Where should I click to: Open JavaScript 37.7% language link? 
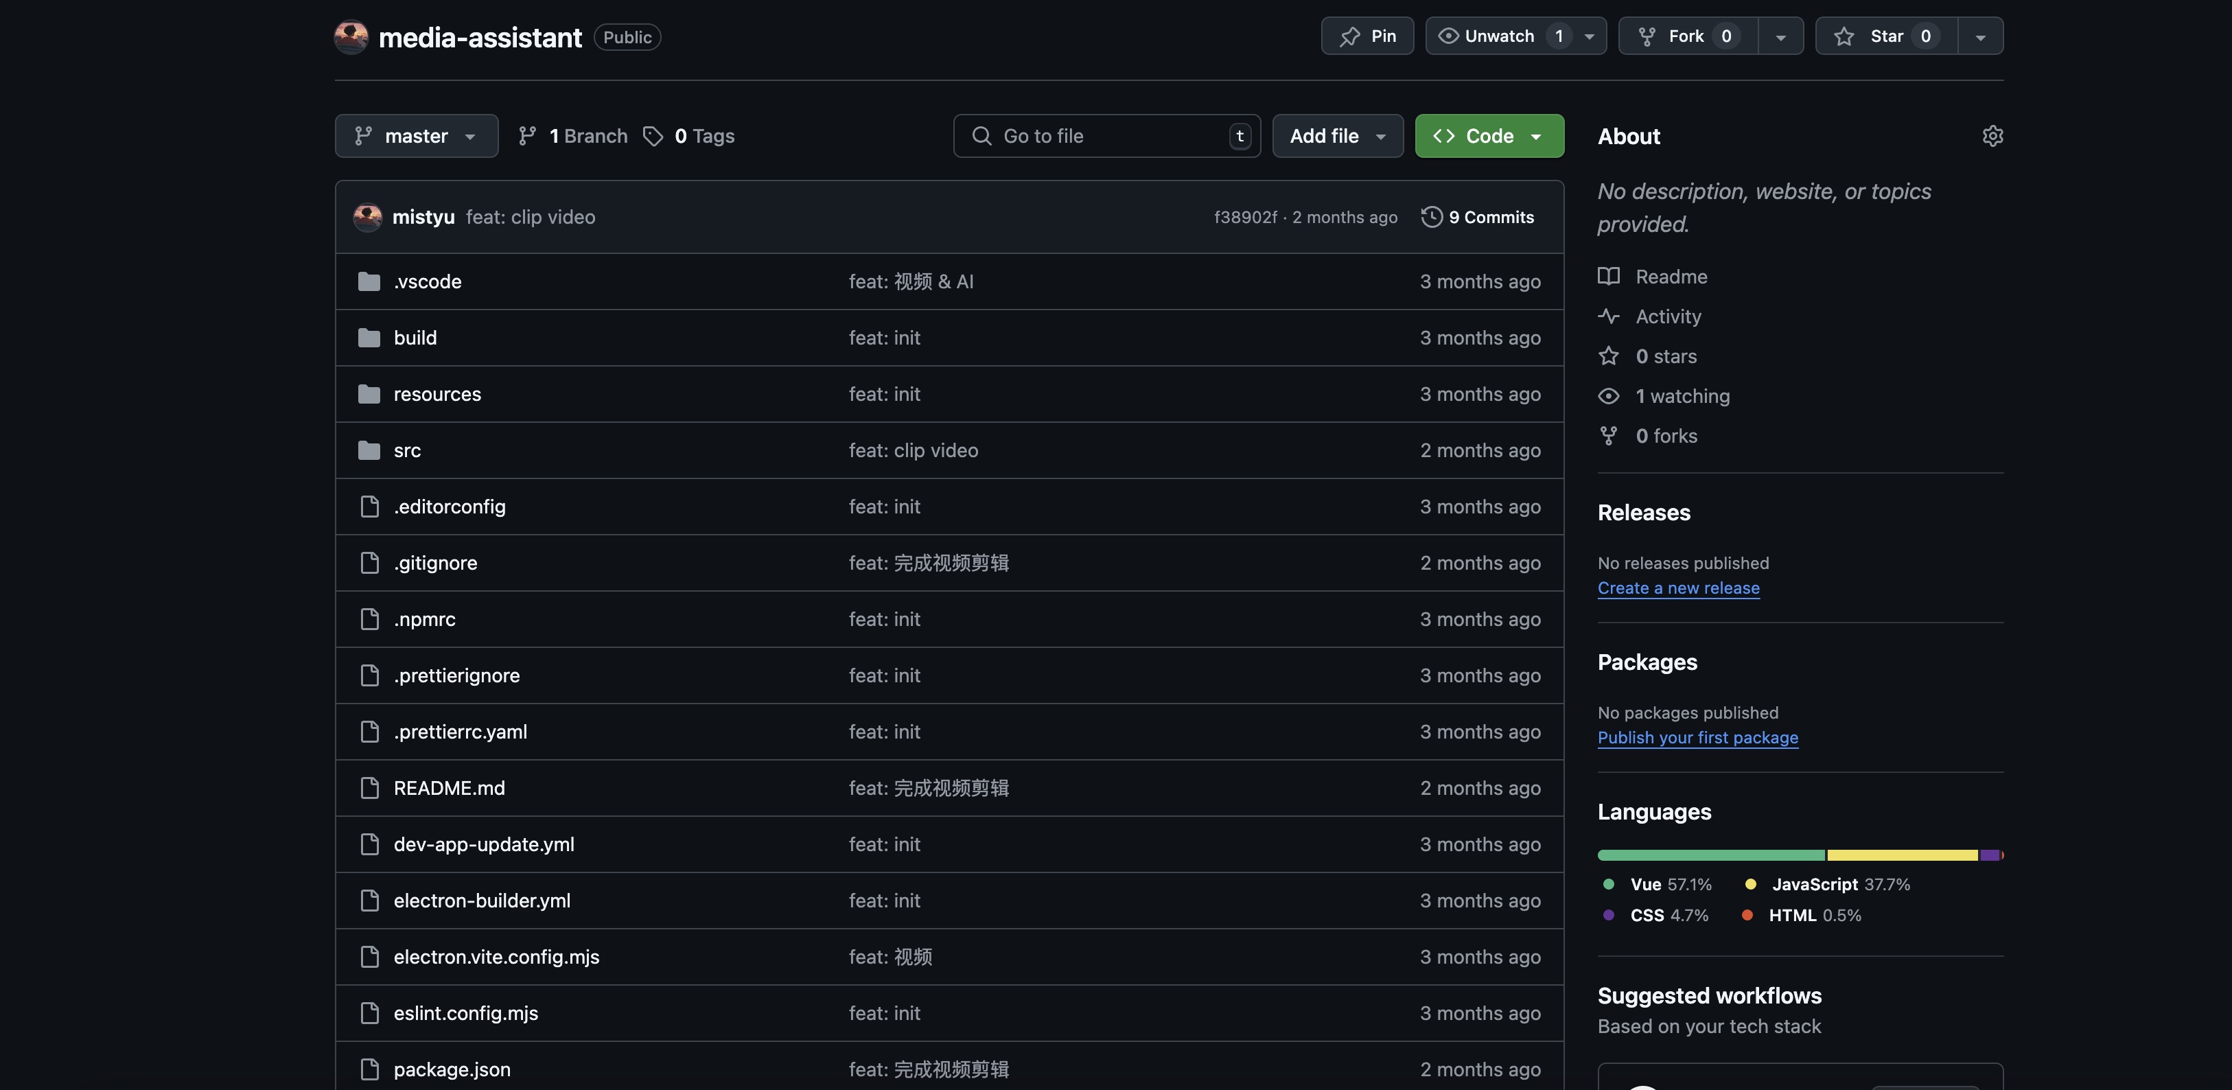1826,885
